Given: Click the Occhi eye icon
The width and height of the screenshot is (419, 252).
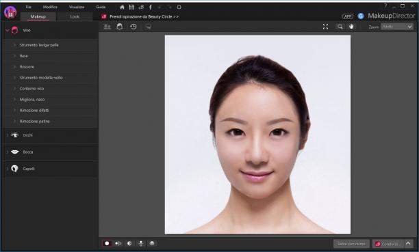Looking at the screenshot, I should point(14,135).
